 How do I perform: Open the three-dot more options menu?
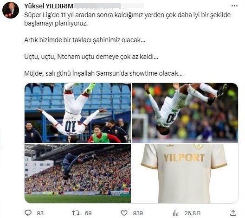234,6
